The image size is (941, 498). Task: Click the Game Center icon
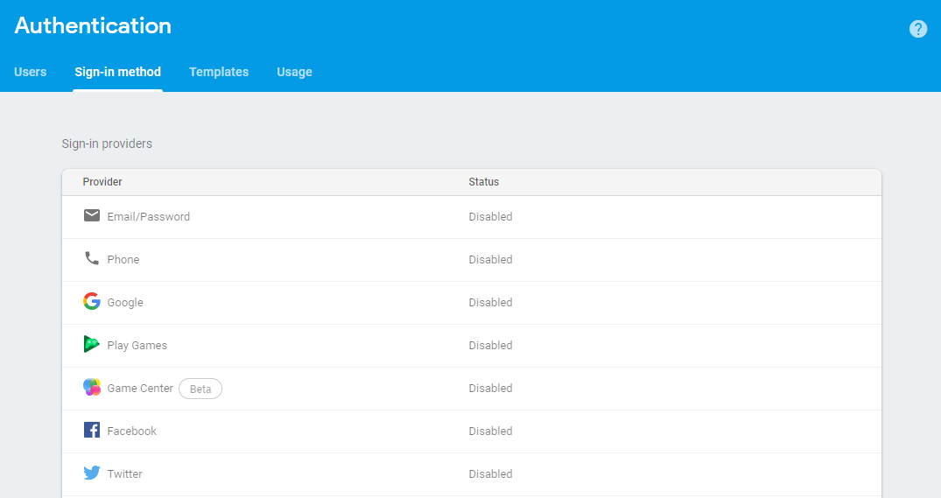[x=92, y=387]
